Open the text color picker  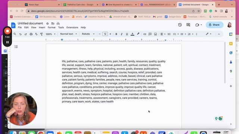(133, 34)
